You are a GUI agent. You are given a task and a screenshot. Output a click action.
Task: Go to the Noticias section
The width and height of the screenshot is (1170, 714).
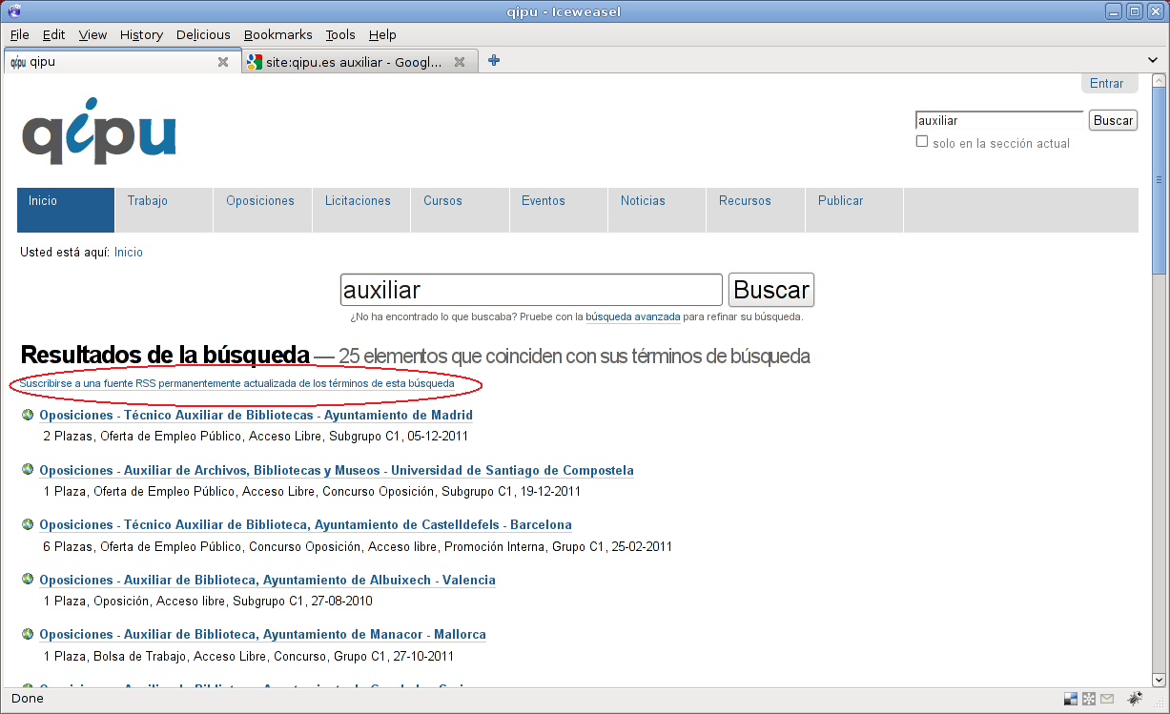pyautogui.click(x=658, y=210)
